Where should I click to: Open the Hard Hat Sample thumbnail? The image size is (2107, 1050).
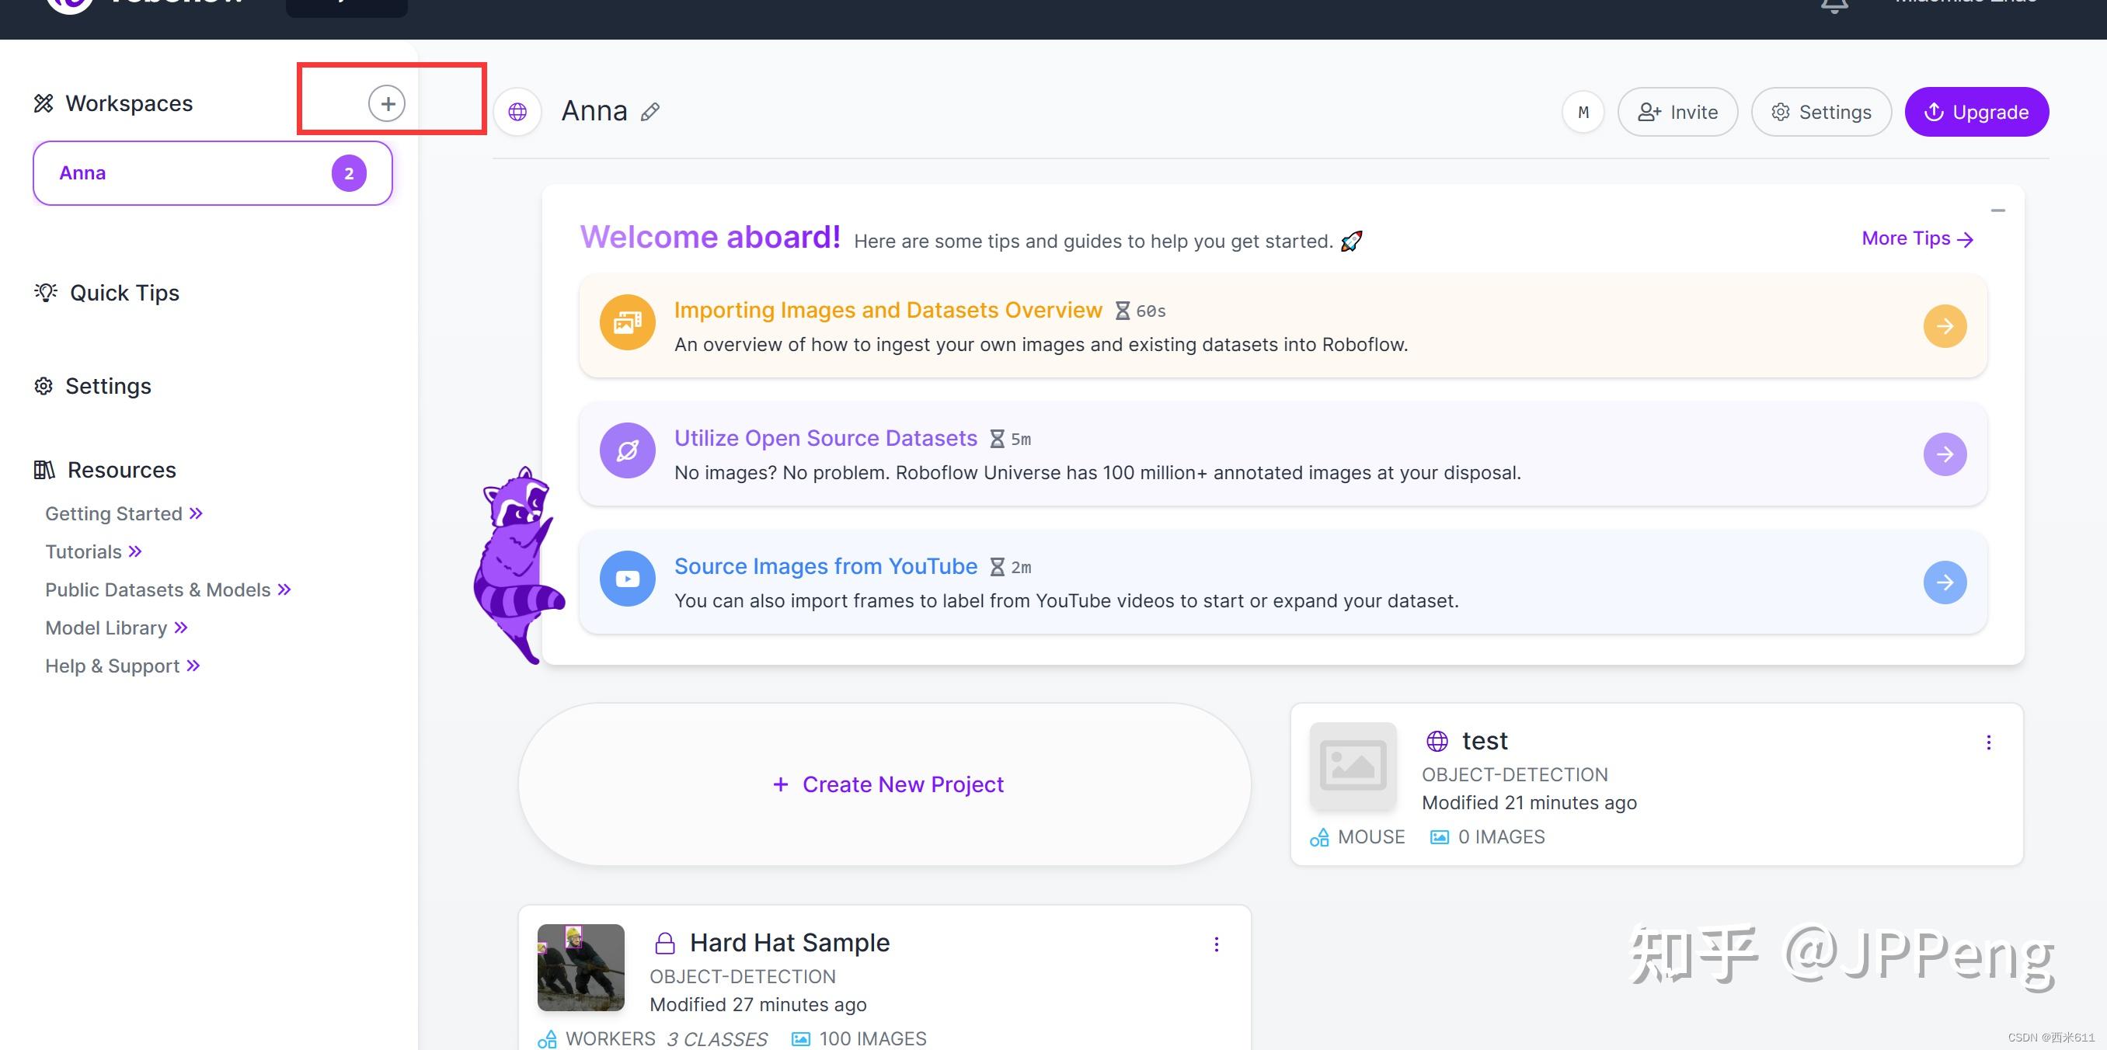(x=580, y=968)
